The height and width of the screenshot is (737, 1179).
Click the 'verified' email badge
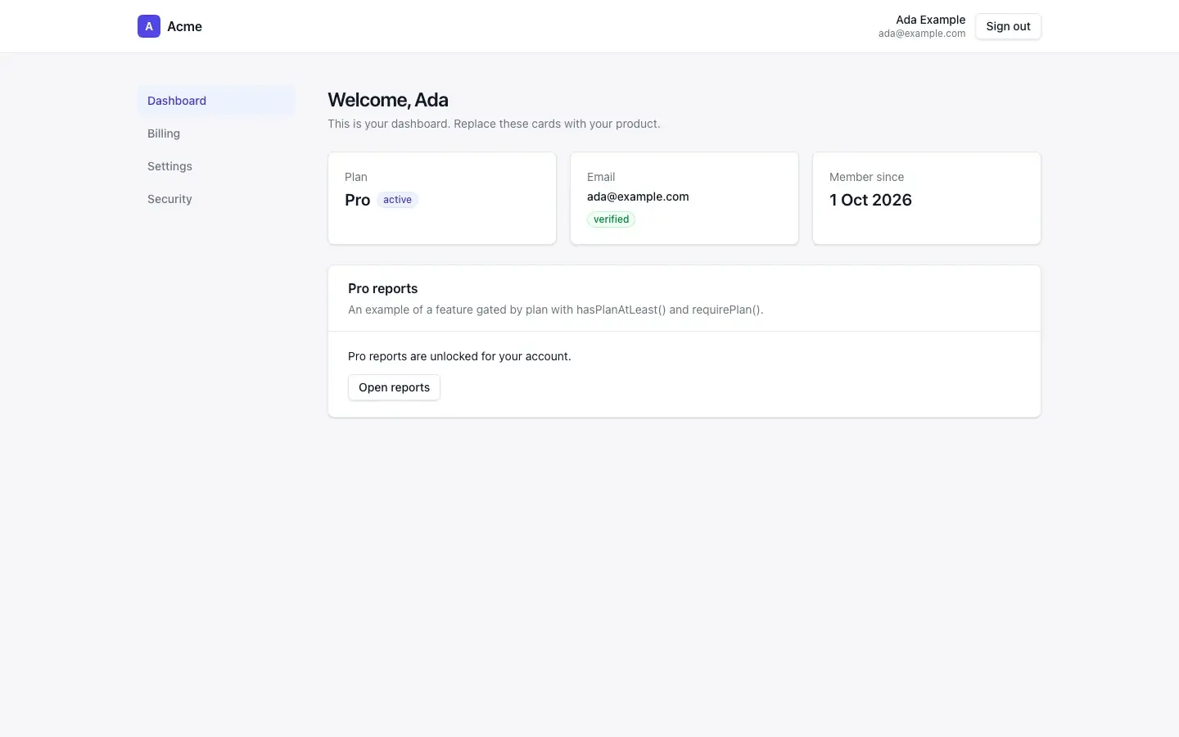point(611,219)
